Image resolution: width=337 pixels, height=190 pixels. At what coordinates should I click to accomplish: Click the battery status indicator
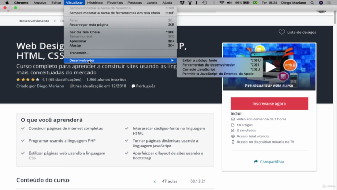(242, 3)
